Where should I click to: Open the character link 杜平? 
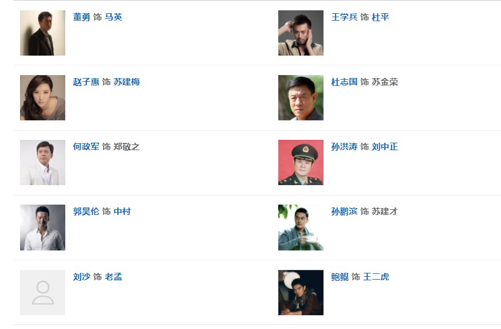click(380, 17)
